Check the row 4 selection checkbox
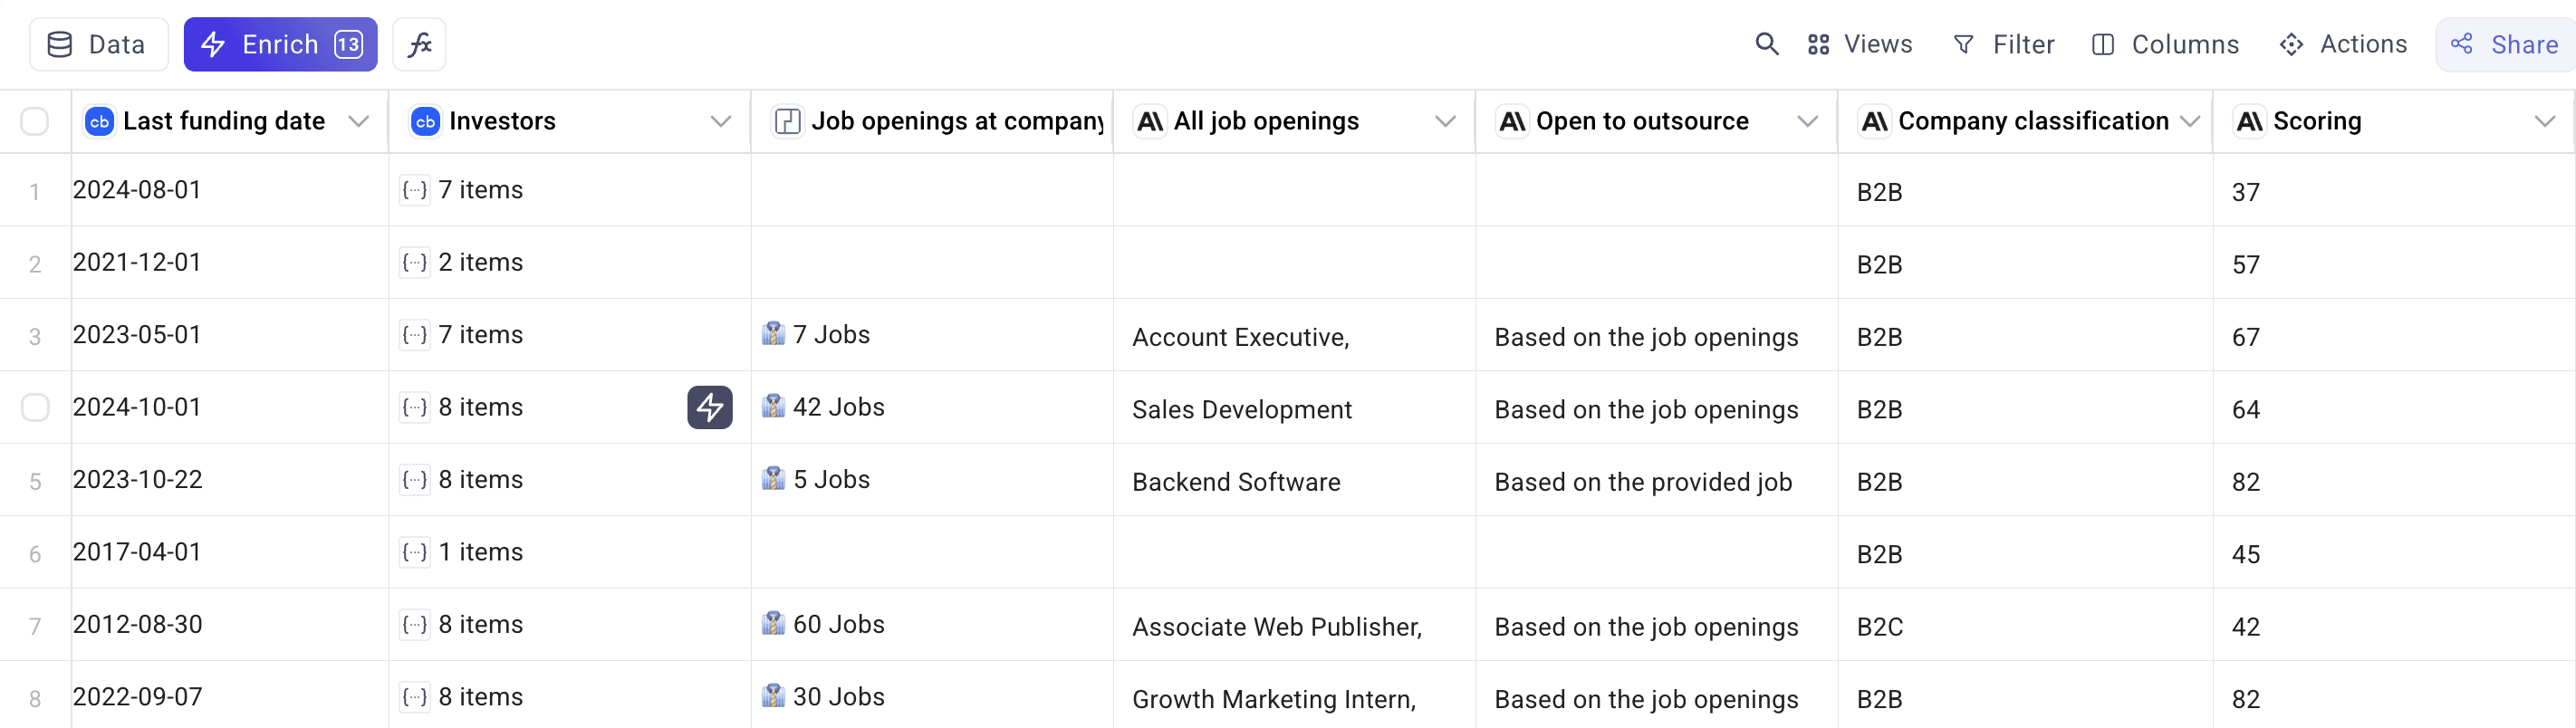The width and height of the screenshot is (2576, 728). pyautogui.click(x=35, y=407)
